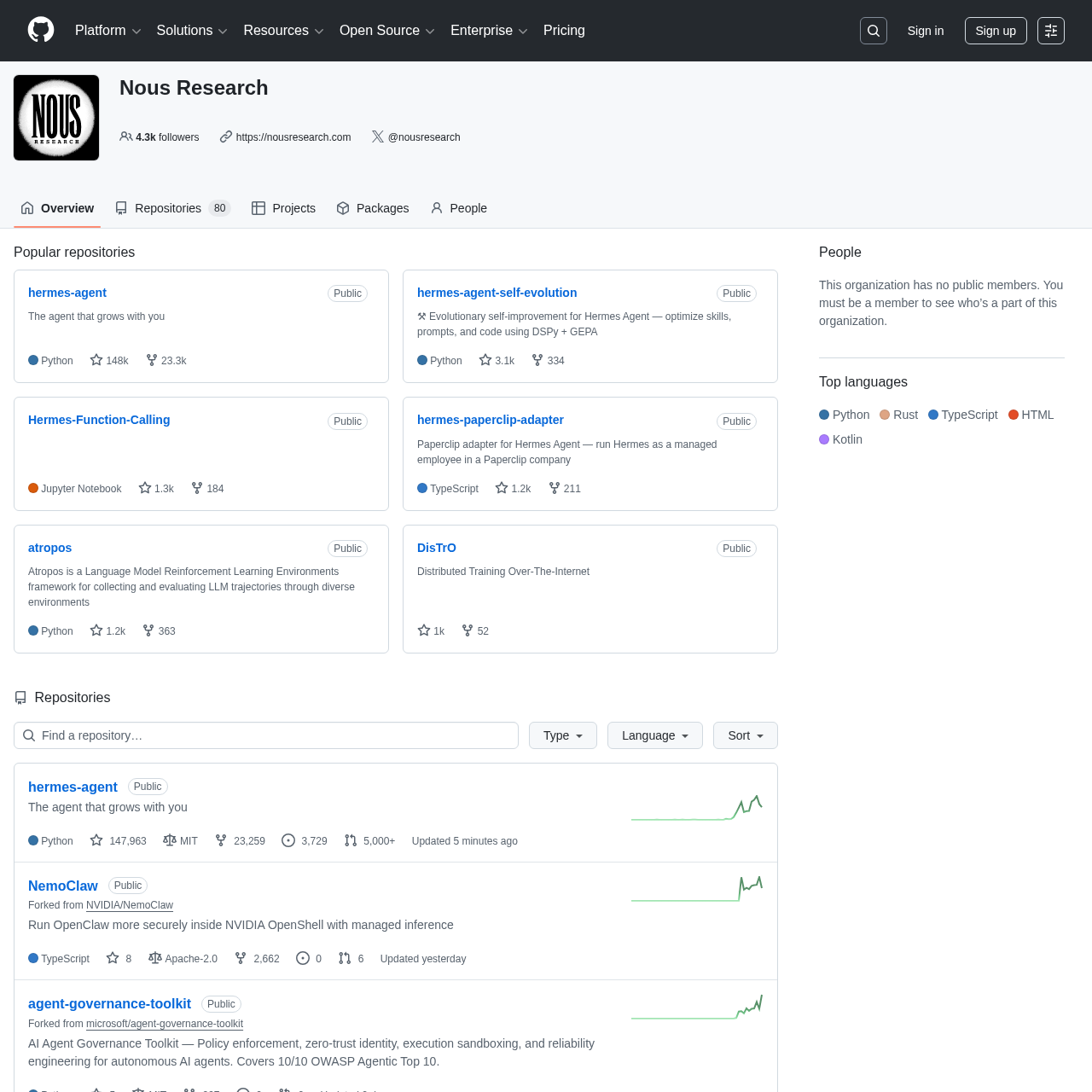Expand the Enterprise menu
The height and width of the screenshot is (1092, 1092).
coord(489,31)
